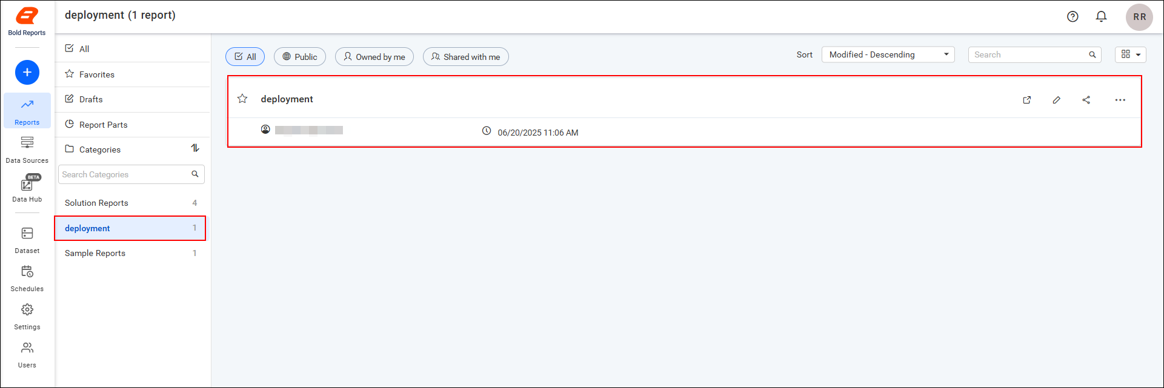Click the Bold Reports logo
This screenshot has width=1164, height=388.
(x=27, y=22)
